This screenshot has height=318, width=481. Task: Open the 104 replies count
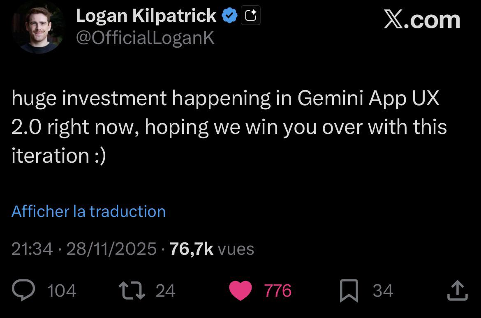coord(62,291)
